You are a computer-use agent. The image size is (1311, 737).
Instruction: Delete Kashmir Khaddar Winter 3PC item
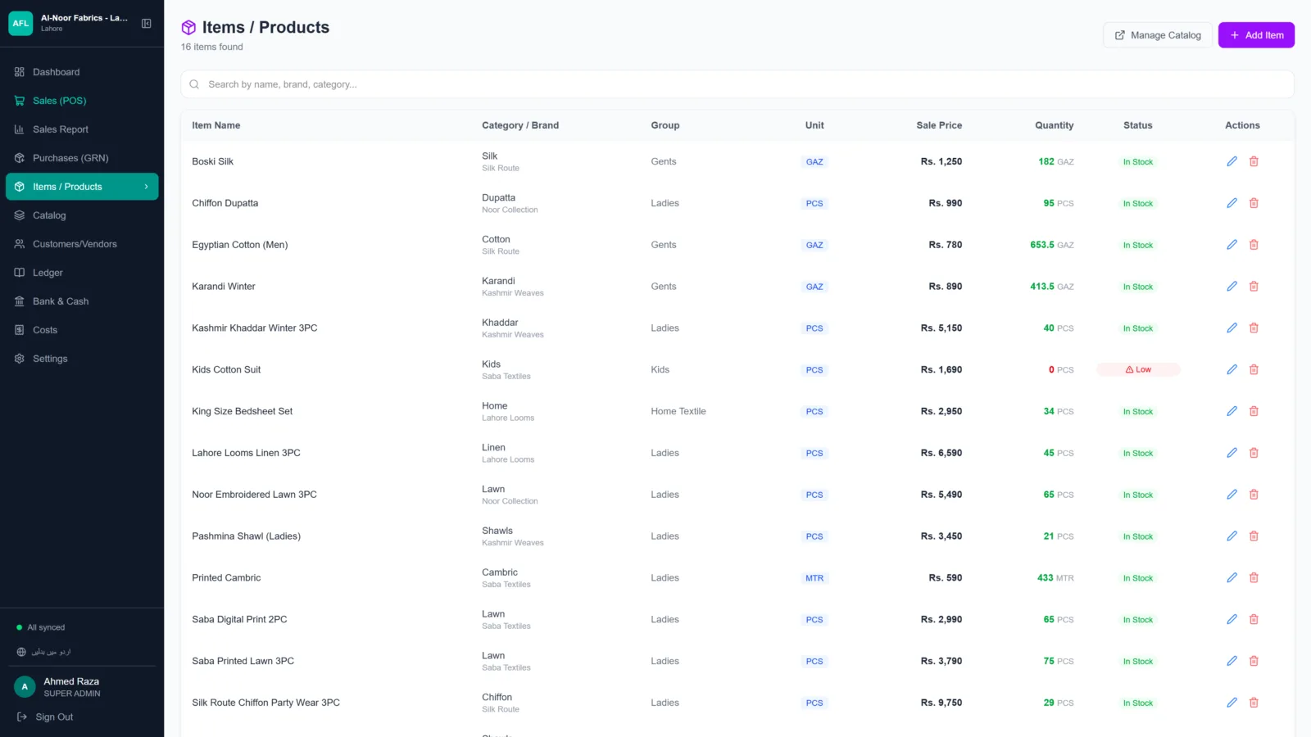coord(1254,328)
